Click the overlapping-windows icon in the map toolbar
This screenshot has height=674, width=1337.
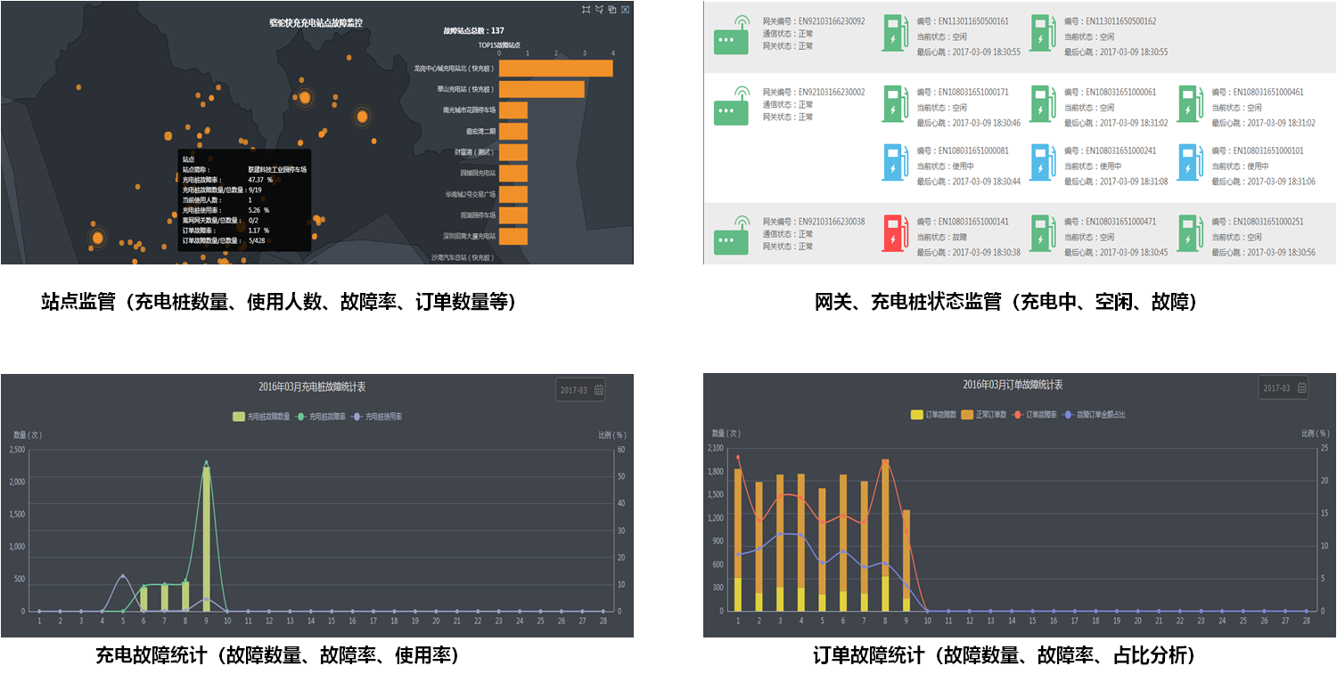click(612, 9)
